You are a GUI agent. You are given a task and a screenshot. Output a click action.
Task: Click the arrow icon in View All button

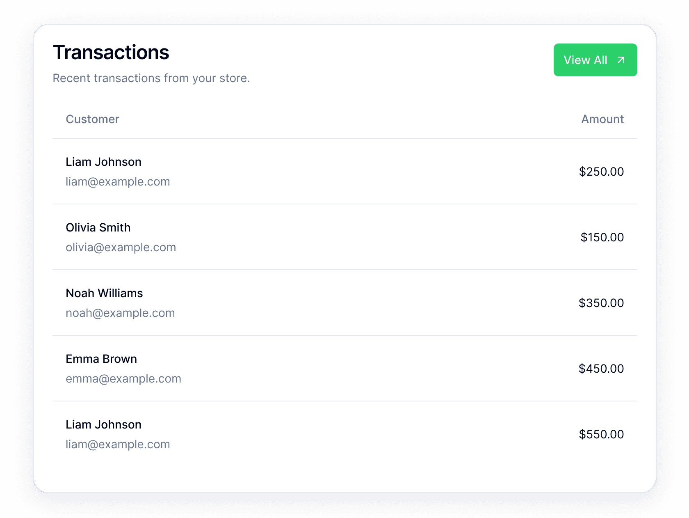[621, 60]
